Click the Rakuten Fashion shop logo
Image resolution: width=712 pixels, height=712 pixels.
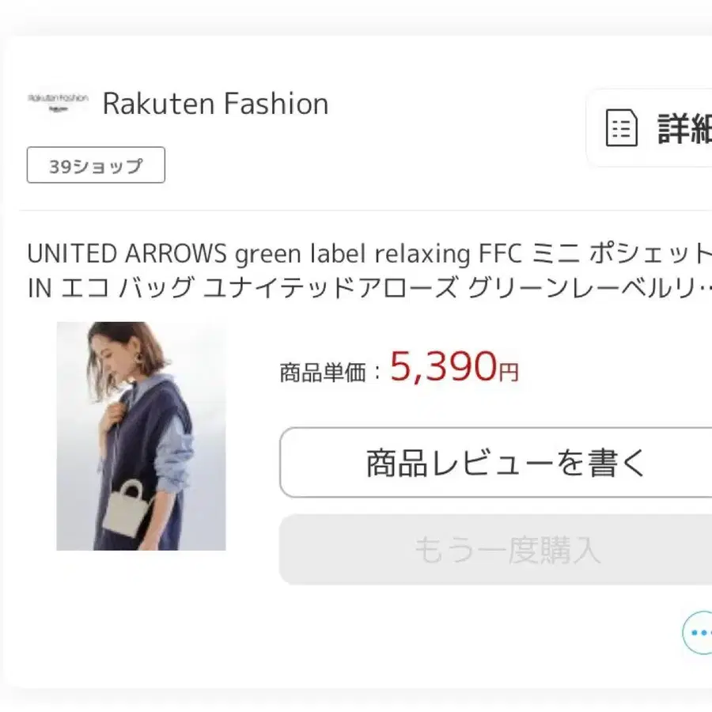pos(58,102)
